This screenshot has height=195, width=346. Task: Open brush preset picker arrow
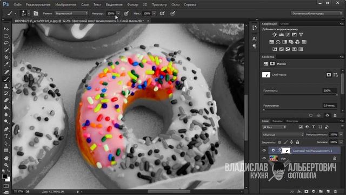point(29,14)
